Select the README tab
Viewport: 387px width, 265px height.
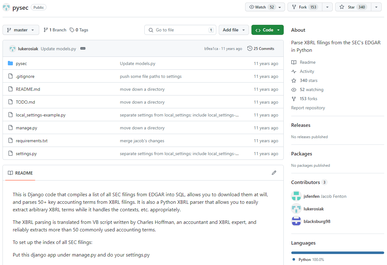click(x=20, y=173)
